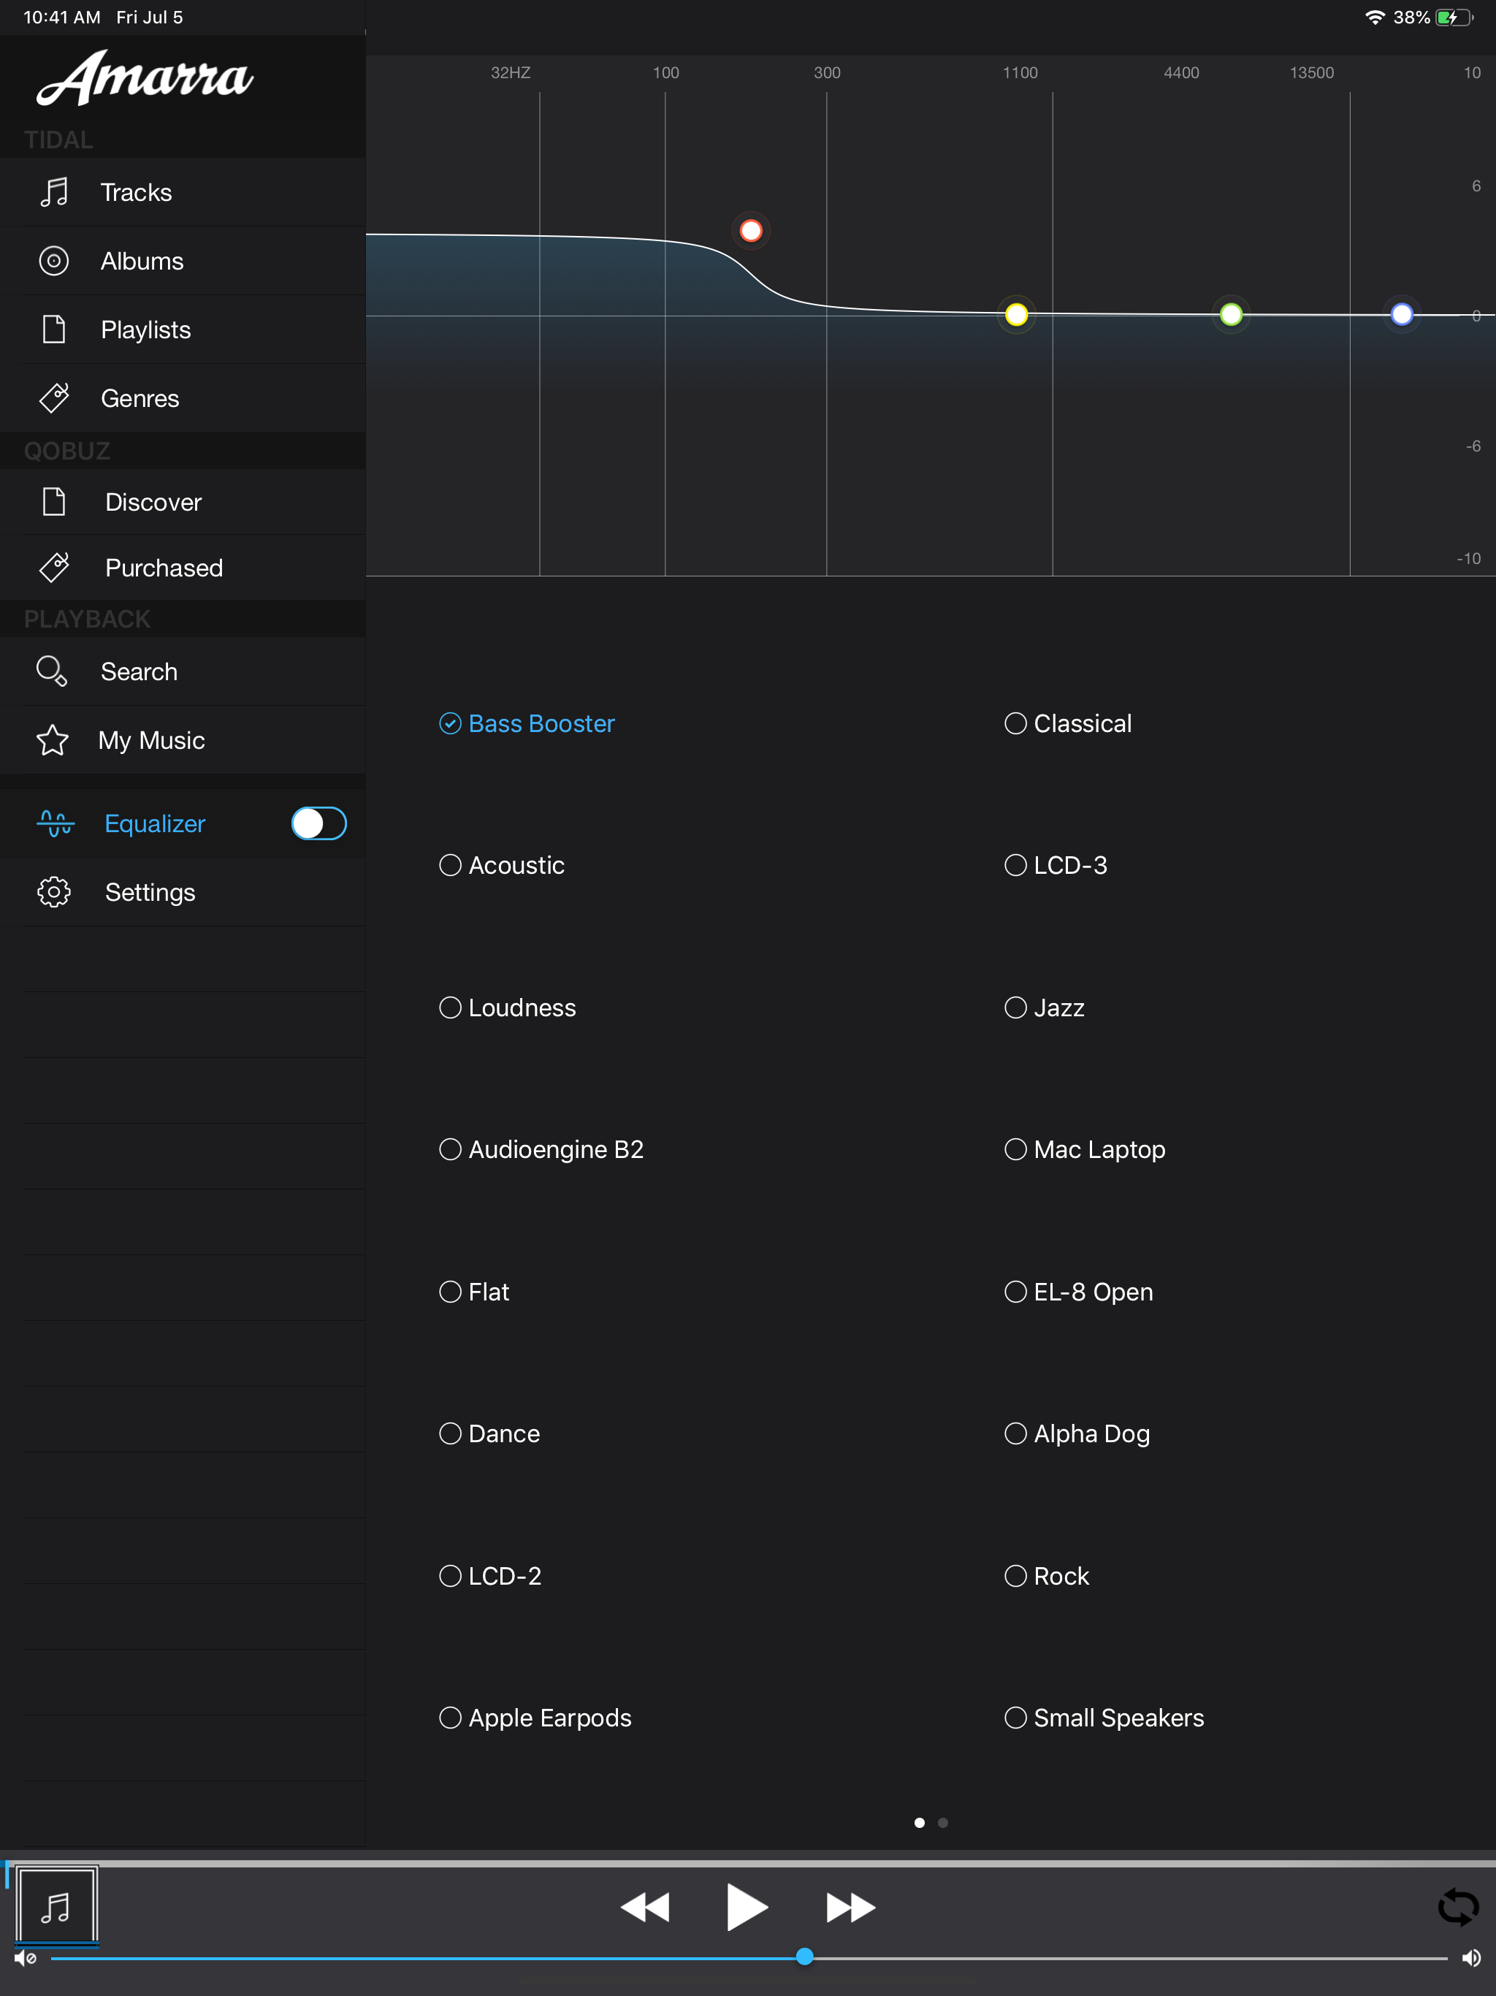The height and width of the screenshot is (1996, 1496).
Task: Skip forward with fast-forward icon
Action: click(x=850, y=1907)
